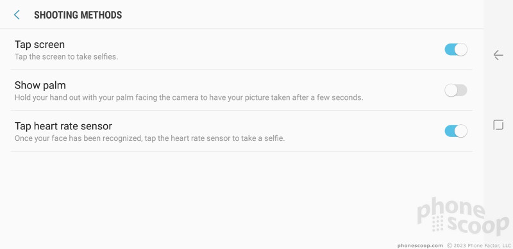Click the face recognized heart rate description
Viewport: 513px width, 249px height.
(149, 138)
